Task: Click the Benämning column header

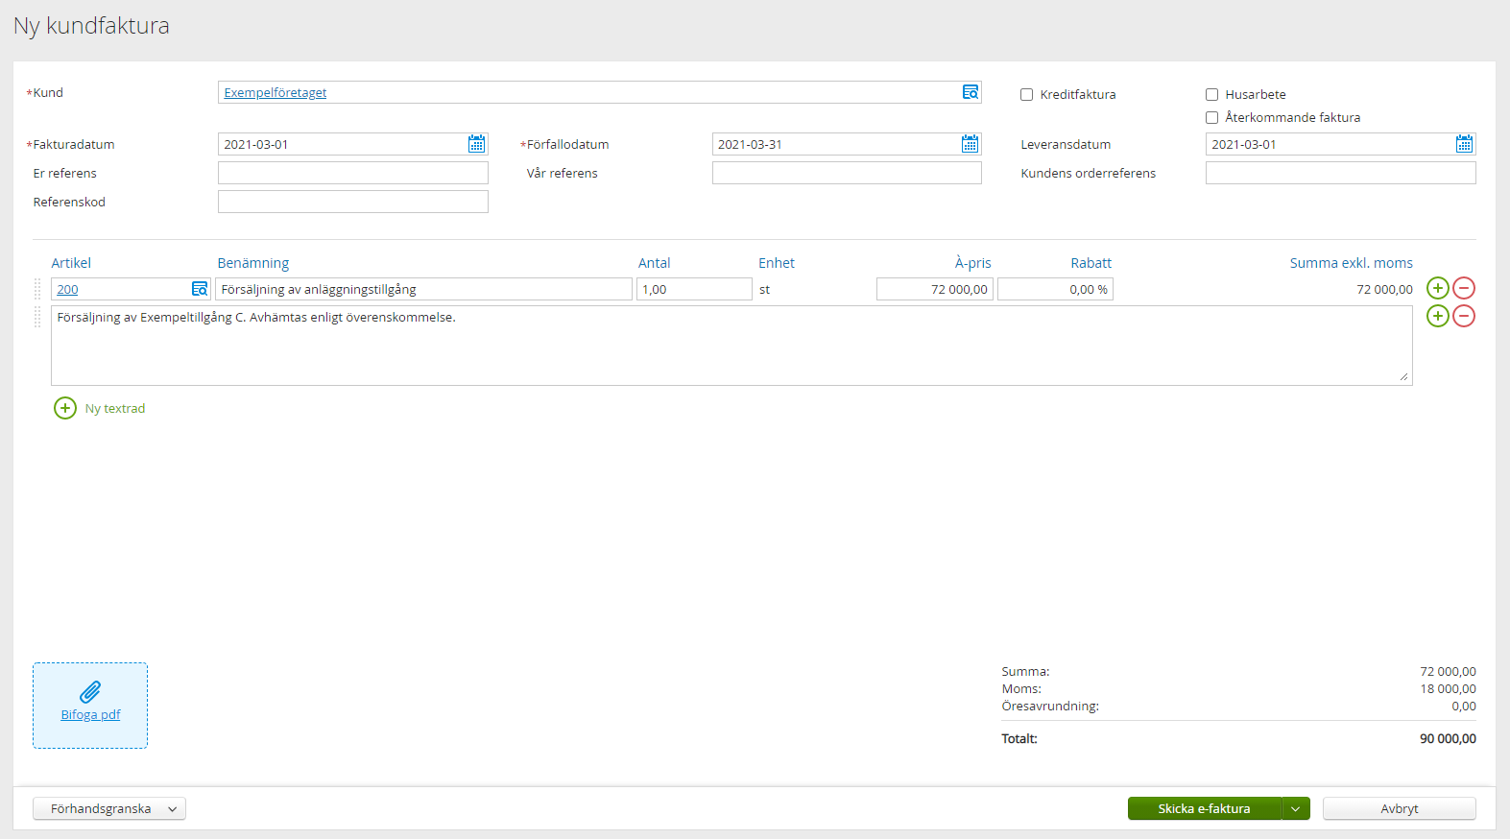Action: click(253, 263)
